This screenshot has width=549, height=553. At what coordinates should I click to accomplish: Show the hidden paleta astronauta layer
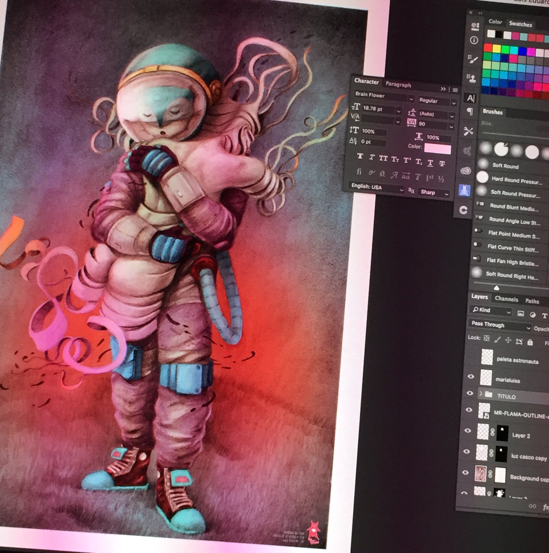coord(472,356)
